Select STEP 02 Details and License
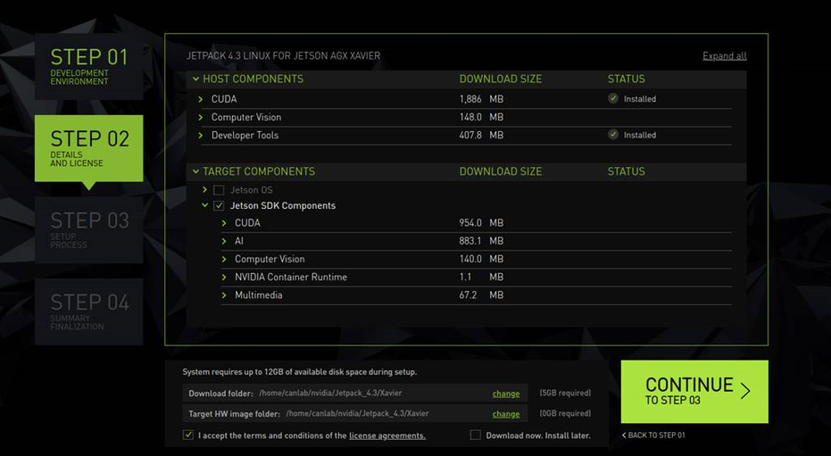Screen dimensions: 831x456 tap(89, 148)
